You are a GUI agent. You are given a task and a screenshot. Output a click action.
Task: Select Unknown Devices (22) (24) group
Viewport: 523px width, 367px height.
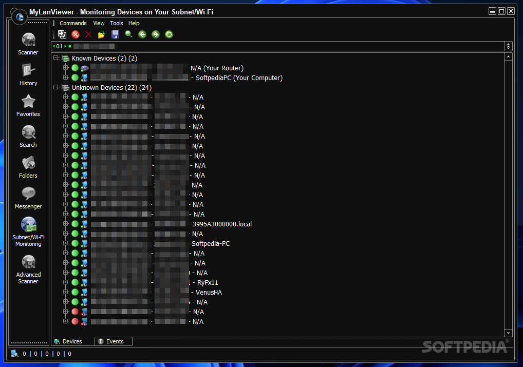tap(111, 88)
